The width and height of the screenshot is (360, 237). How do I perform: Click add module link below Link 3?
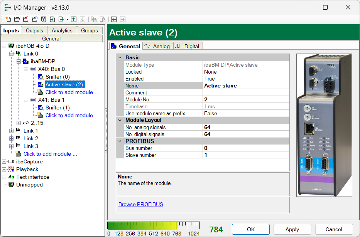pos(50,154)
